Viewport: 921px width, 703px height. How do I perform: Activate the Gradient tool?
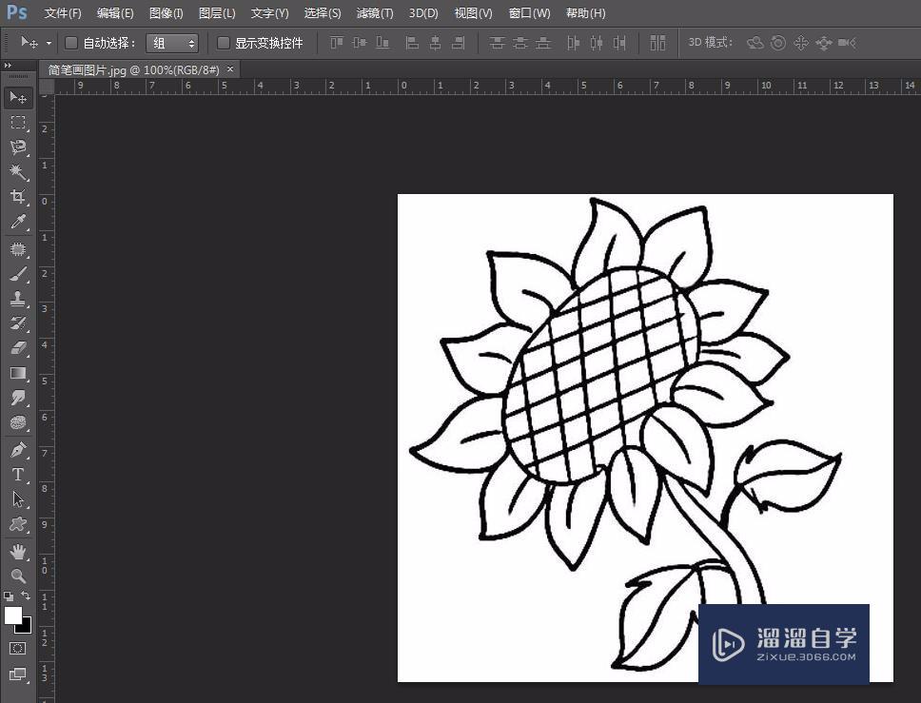[x=17, y=374]
